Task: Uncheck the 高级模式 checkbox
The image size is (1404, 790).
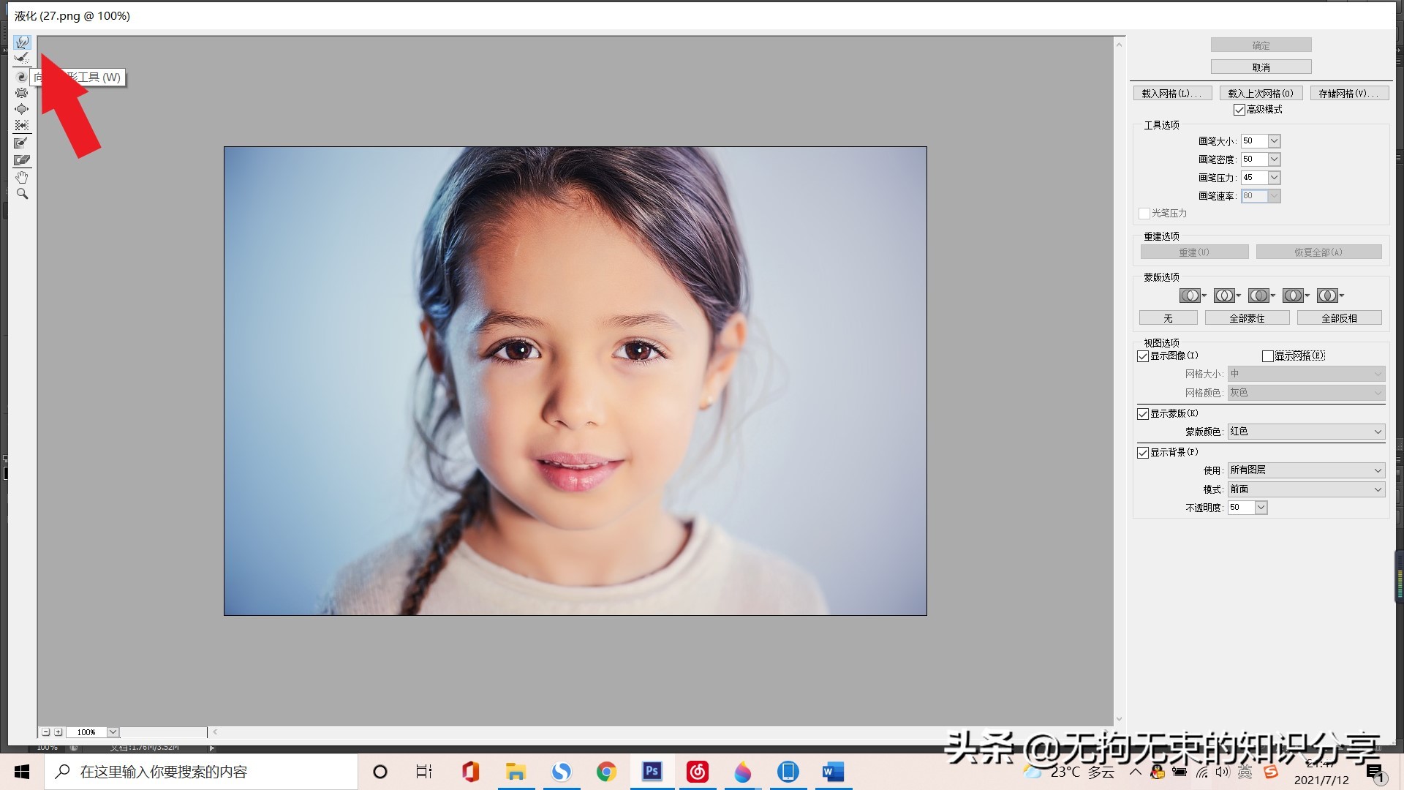Action: coord(1239,110)
